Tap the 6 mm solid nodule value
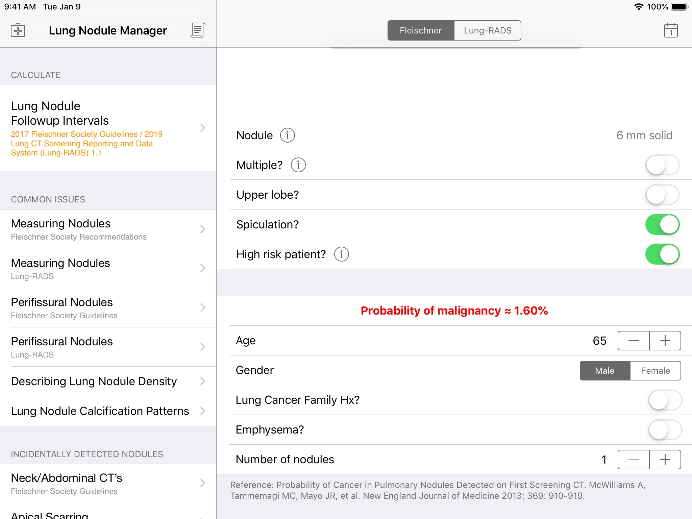This screenshot has width=692, height=519. (644, 135)
